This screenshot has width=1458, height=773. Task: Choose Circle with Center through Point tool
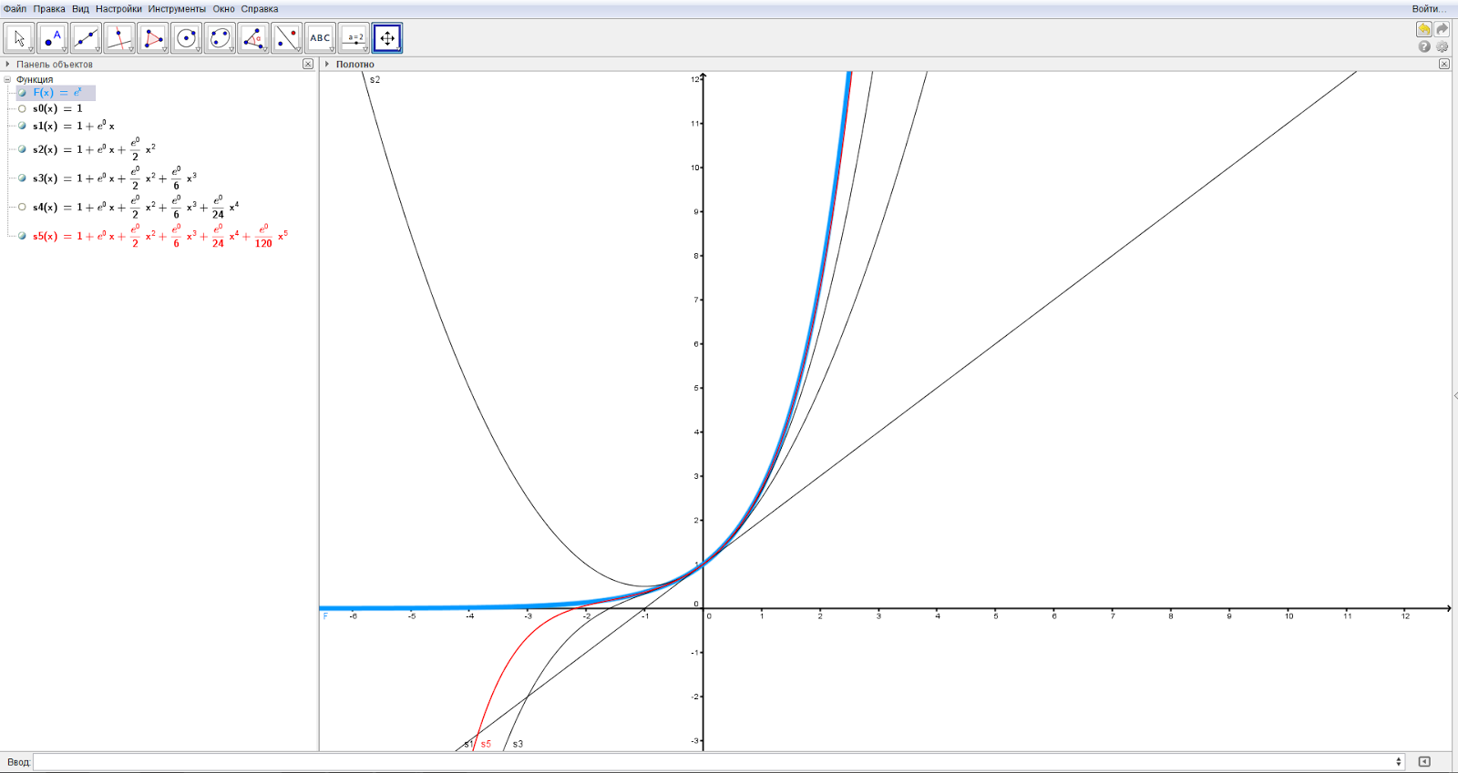(x=187, y=38)
